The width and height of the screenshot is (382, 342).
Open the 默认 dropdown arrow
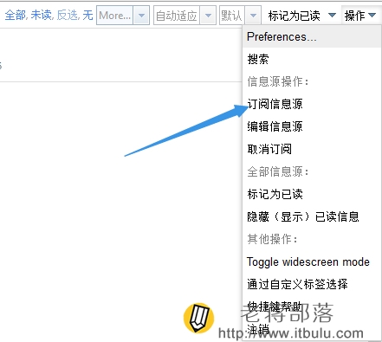(x=253, y=16)
